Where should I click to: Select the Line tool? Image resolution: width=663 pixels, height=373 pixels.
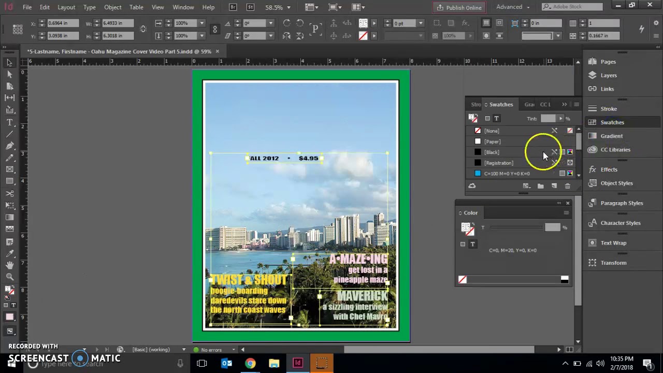click(x=9, y=134)
